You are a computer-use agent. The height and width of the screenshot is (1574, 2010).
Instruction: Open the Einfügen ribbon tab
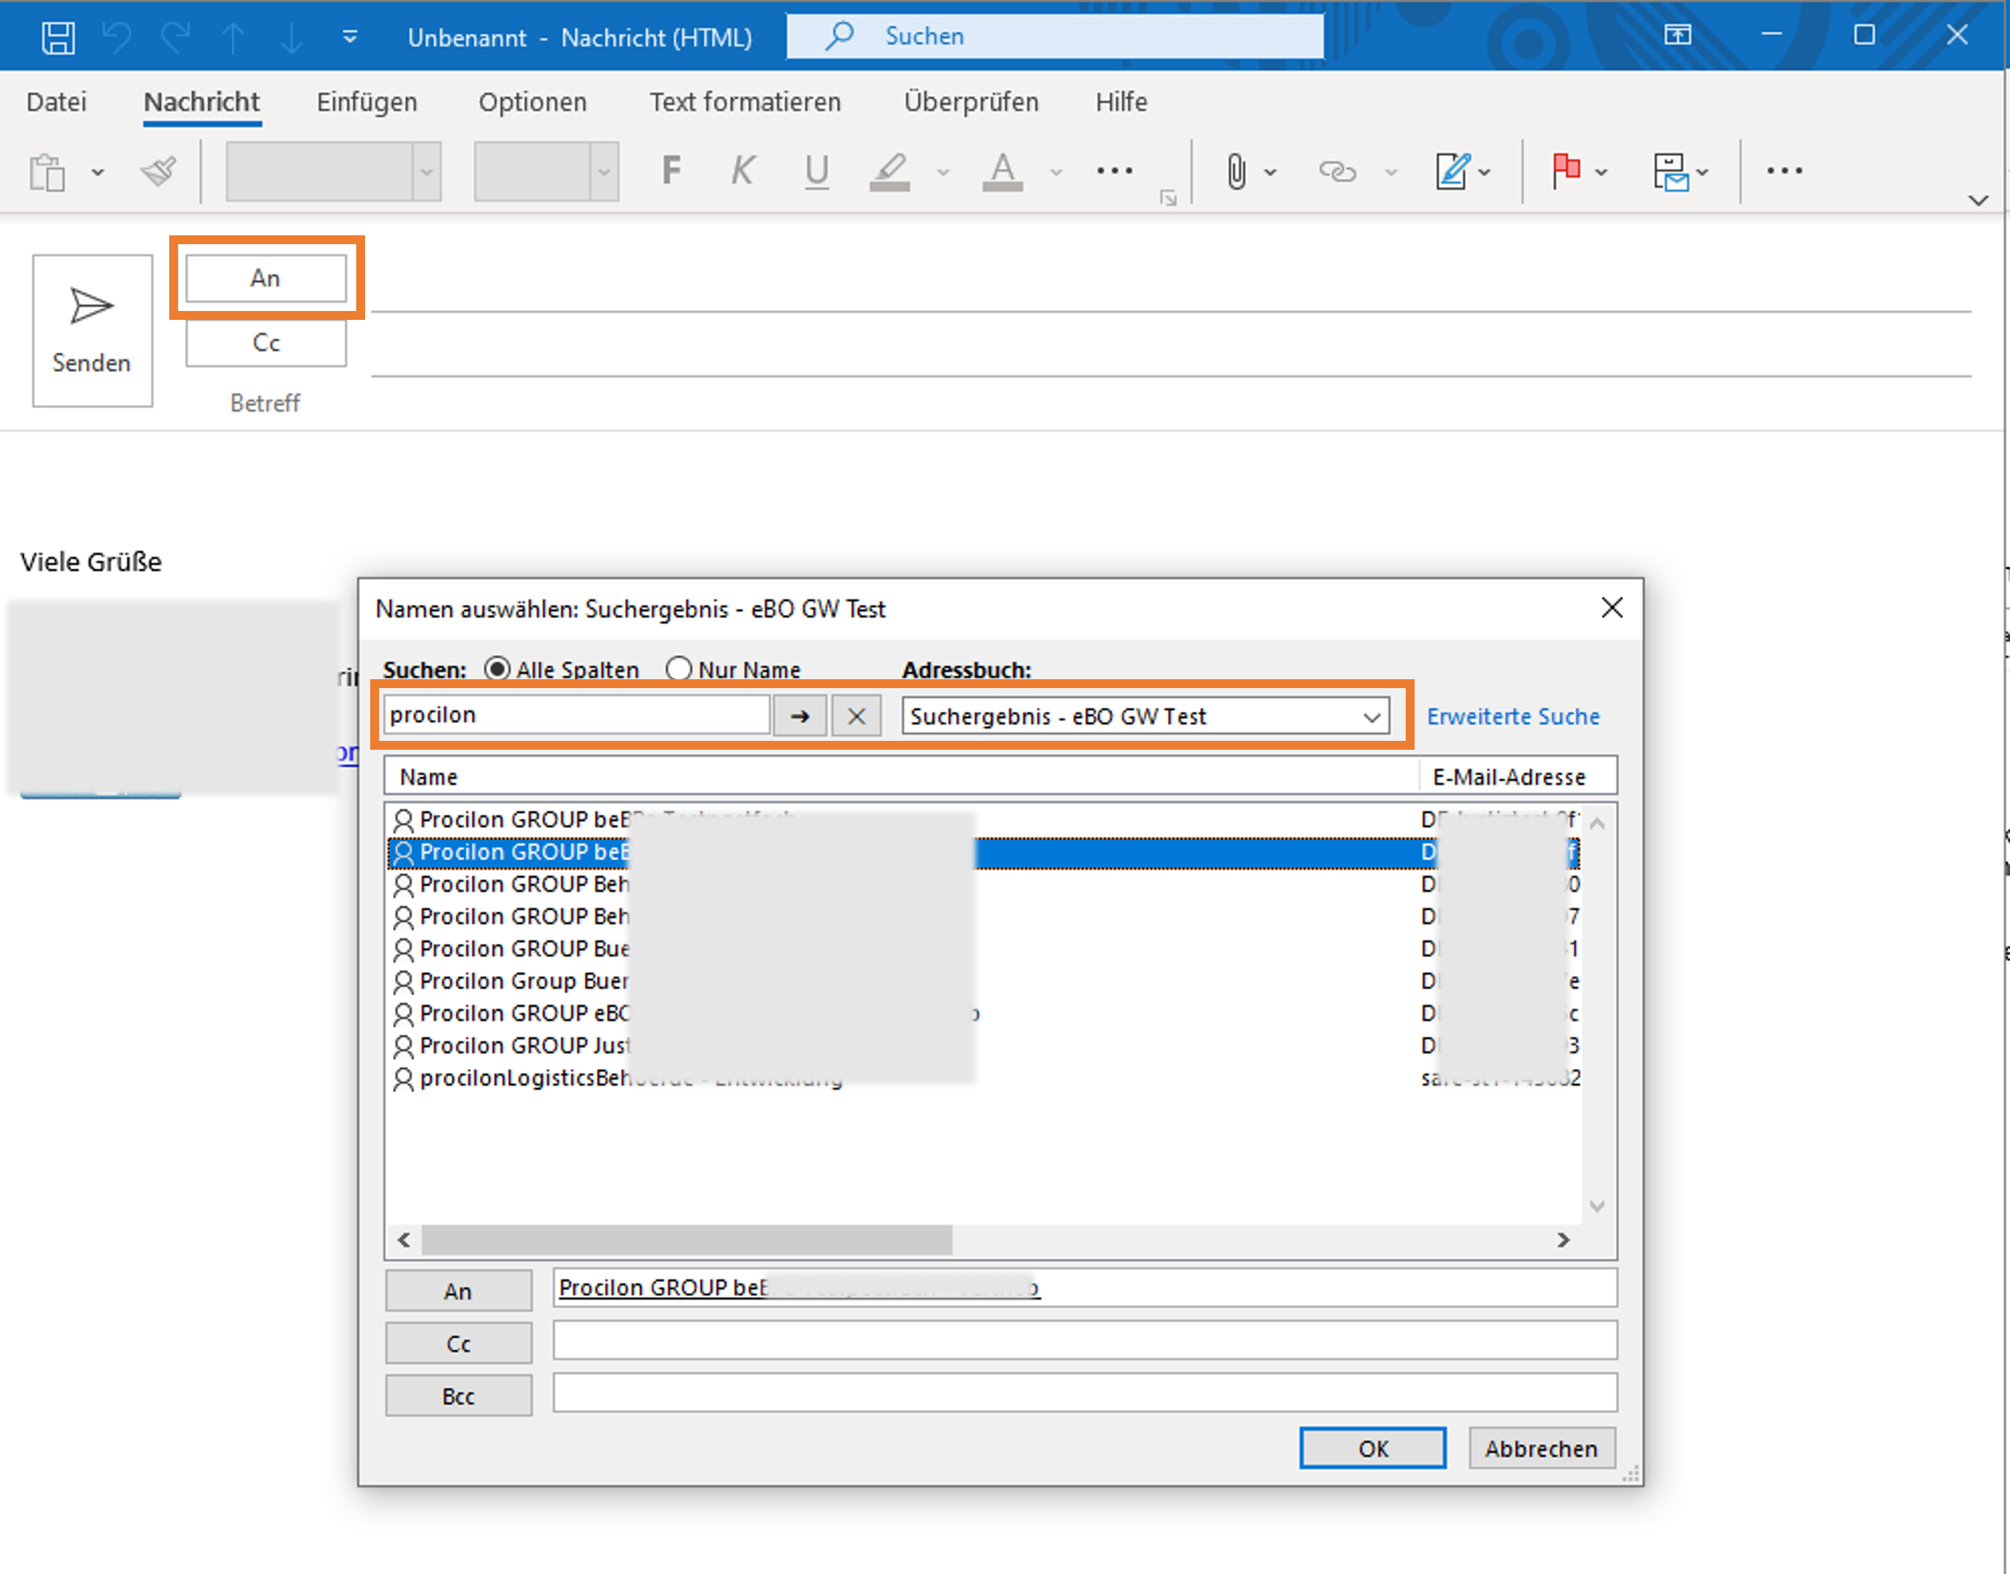point(367,101)
